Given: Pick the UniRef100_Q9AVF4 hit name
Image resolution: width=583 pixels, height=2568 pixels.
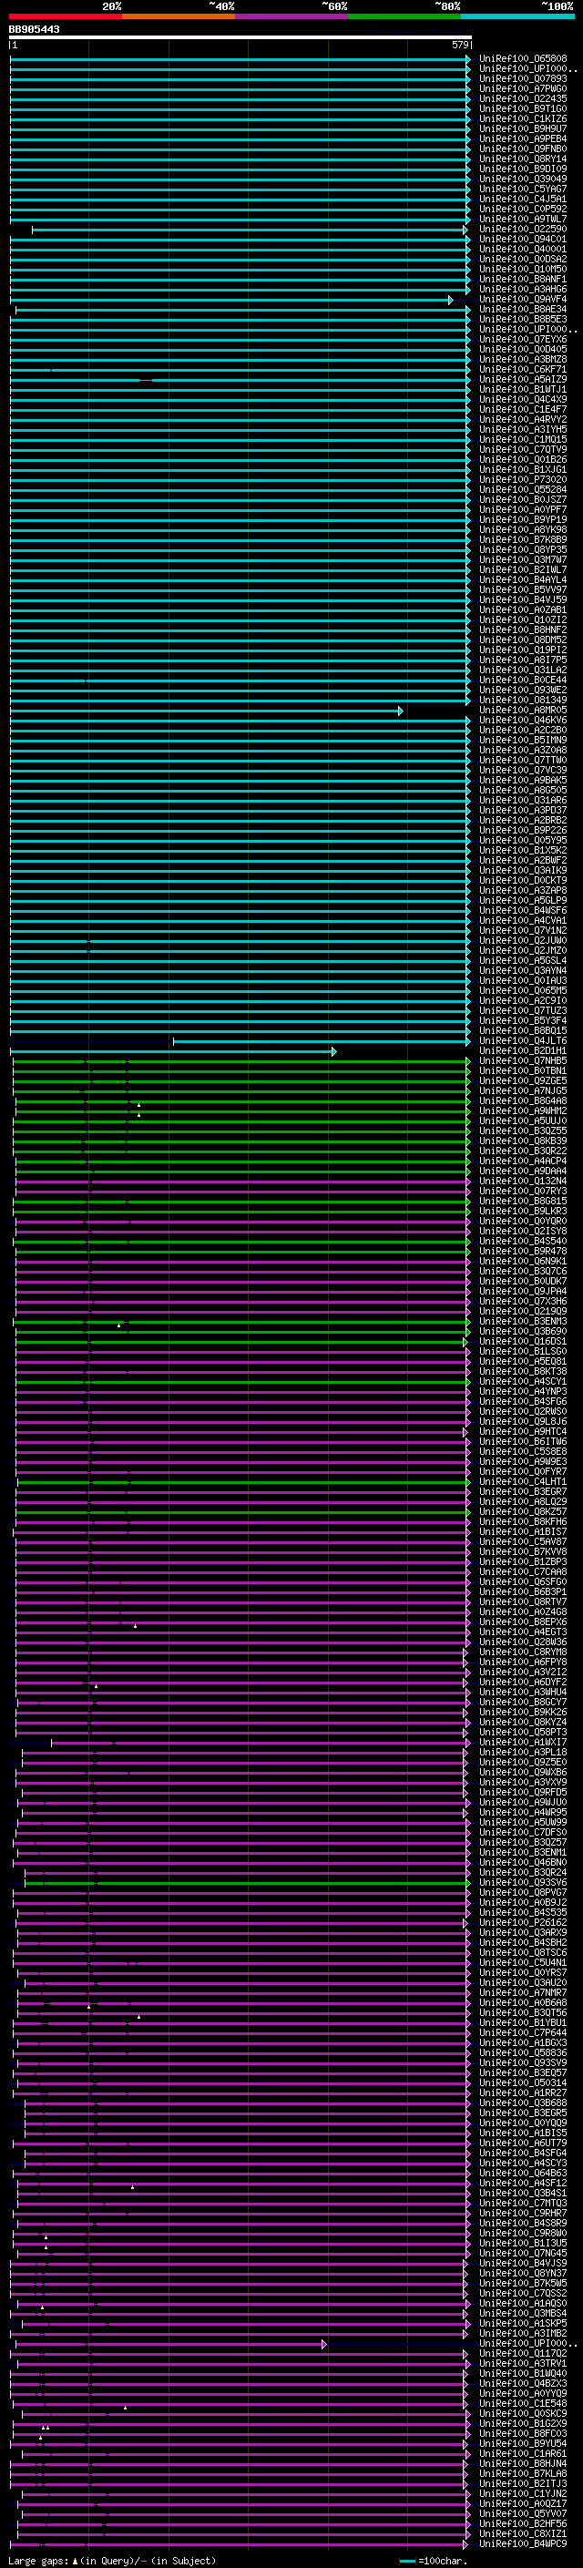Looking at the screenshot, I should coord(523,299).
